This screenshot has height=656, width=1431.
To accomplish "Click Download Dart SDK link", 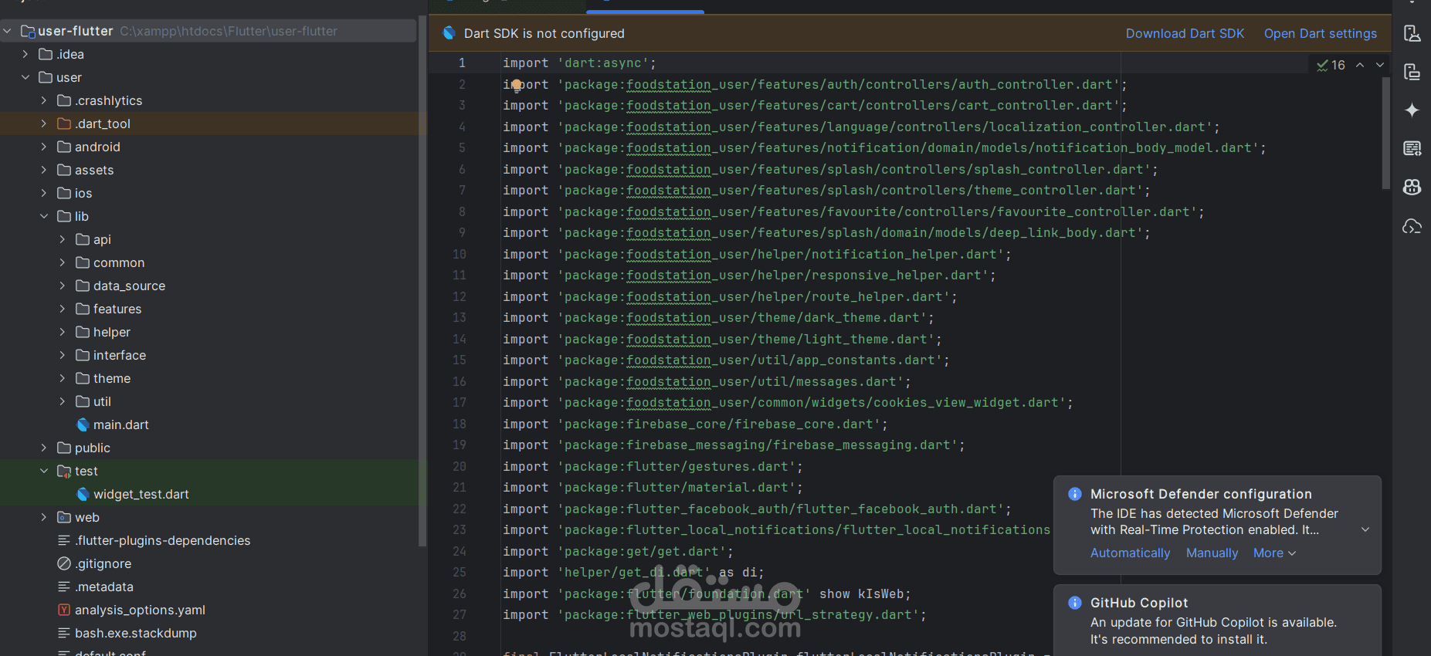I will point(1185,33).
